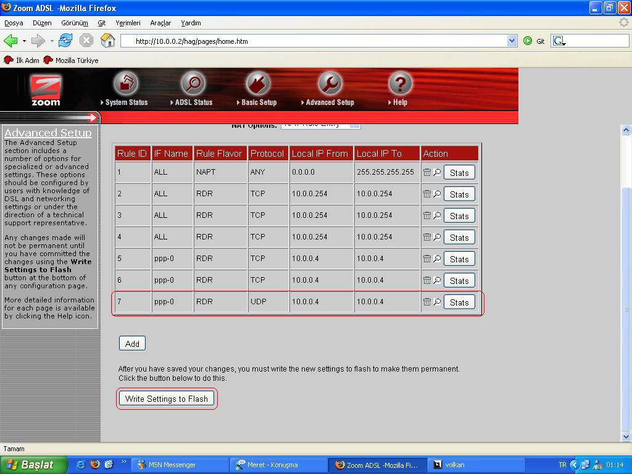This screenshot has height=474, width=632.
Task: Click page scrollbar down arrow
Action: point(626,436)
